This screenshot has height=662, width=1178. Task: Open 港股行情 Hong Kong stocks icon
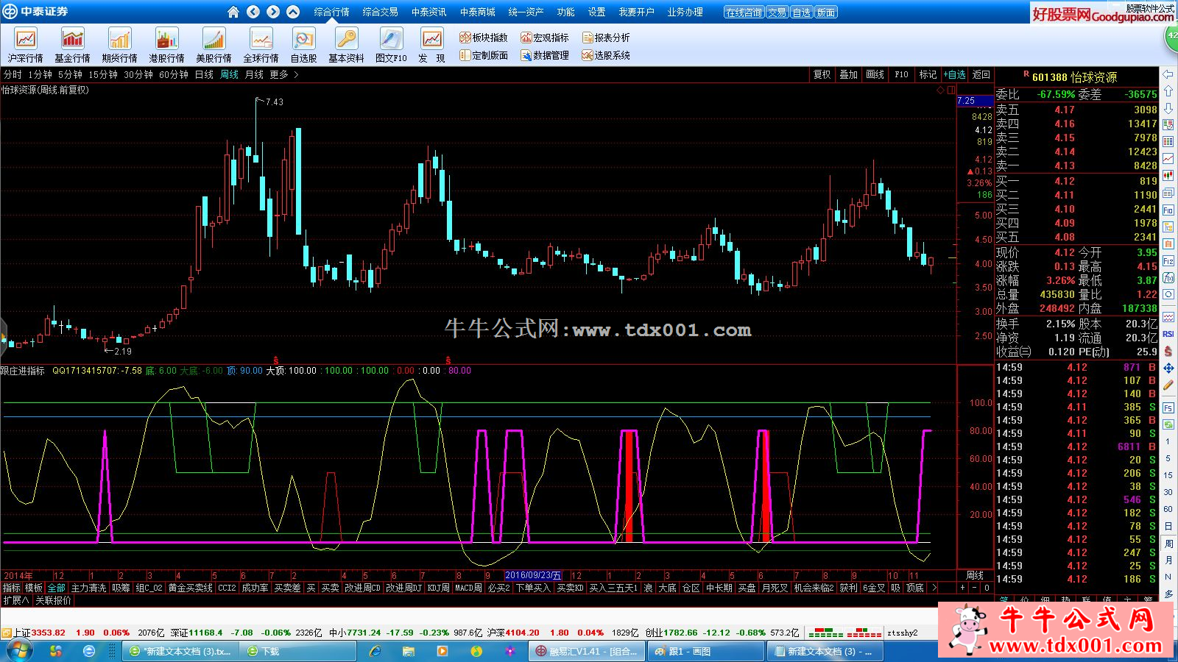point(167,45)
